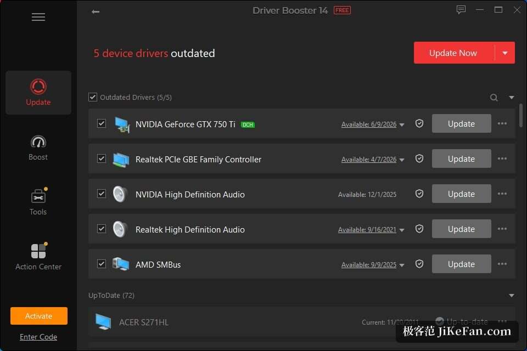Open more options for Realtek PCIe GBE Controller
The height and width of the screenshot is (351, 527).
[502, 158]
